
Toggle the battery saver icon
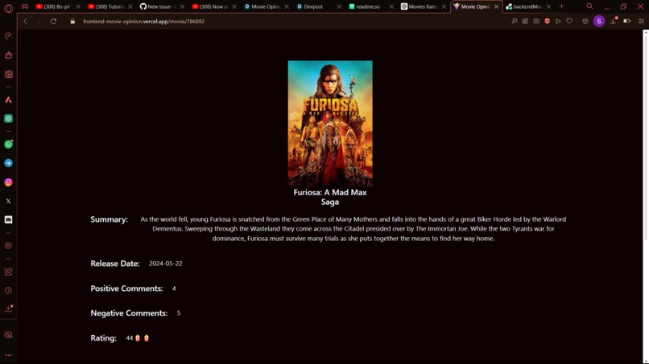coord(627,21)
